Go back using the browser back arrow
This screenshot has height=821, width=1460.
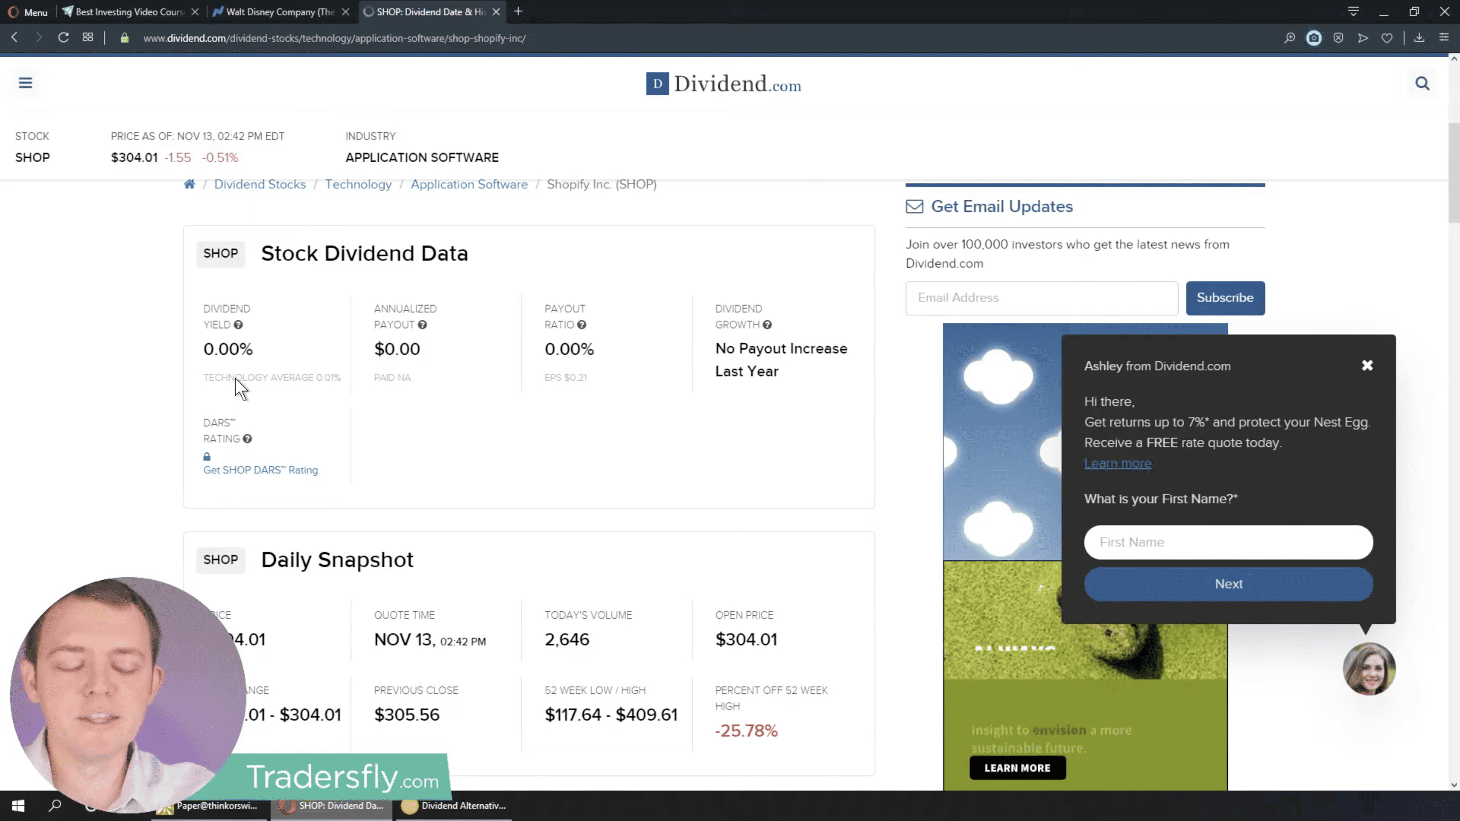pos(15,38)
